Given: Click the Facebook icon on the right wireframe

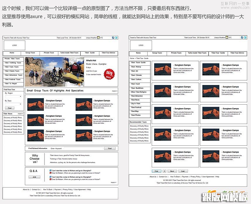Looking at the screenshot, I should click(242, 37).
